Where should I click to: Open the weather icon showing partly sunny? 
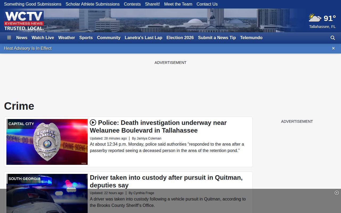315,18
